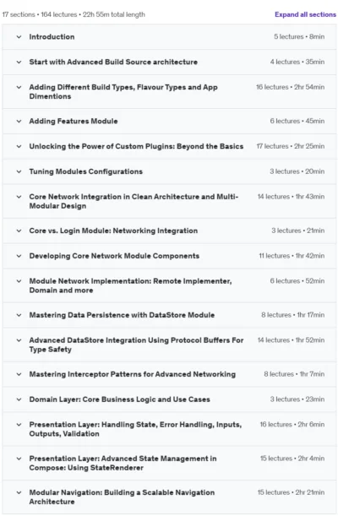Click chevron beside Core vs. Login Module

pyautogui.click(x=19, y=231)
